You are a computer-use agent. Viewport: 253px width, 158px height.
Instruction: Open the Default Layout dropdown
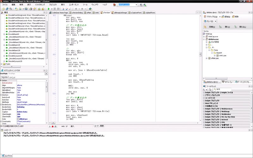pyautogui.click(x=136, y=5)
